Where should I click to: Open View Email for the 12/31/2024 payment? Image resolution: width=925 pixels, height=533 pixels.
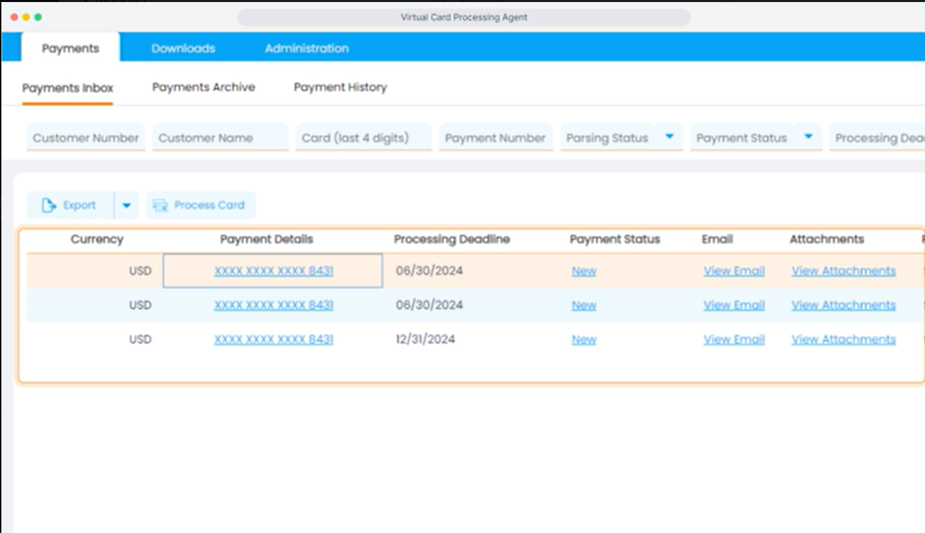[x=734, y=339]
